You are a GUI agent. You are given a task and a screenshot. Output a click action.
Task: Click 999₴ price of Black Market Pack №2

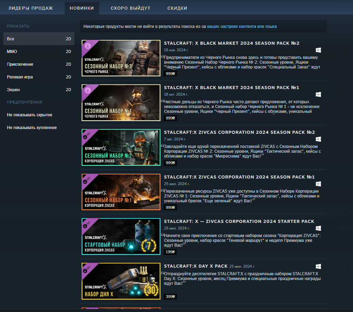[170, 74]
